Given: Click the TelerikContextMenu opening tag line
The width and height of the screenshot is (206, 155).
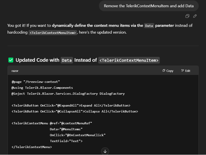Looking at the screenshot, I should click(52, 123).
